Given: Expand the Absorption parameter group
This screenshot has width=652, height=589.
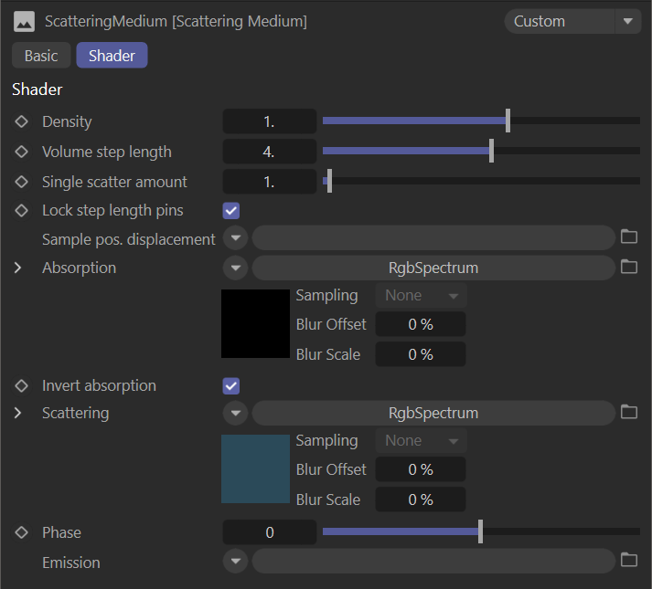Looking at the screenshot, I should pos(18,268).
